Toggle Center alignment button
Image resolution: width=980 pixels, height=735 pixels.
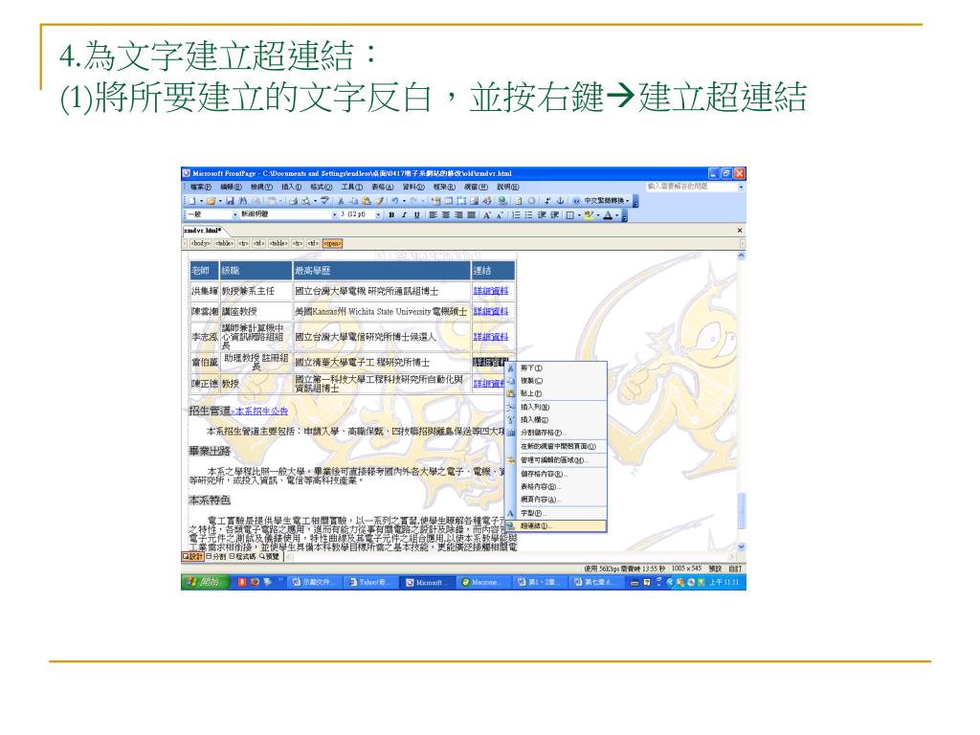point(446,215)
